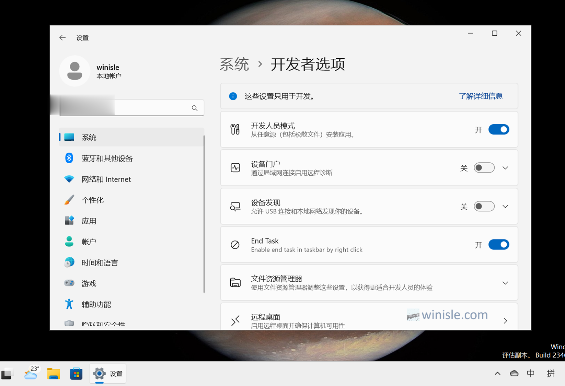Click the remote desktop icon beside 远程桌面
Image resolution: width=565 pixels, height=386 pixels.
235,321
